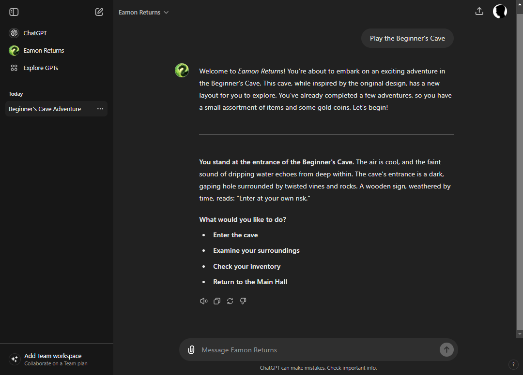Click the 'Examine your surroundings' option text
523x375 pixels.
pyautogui.click(x=256, y=250)
